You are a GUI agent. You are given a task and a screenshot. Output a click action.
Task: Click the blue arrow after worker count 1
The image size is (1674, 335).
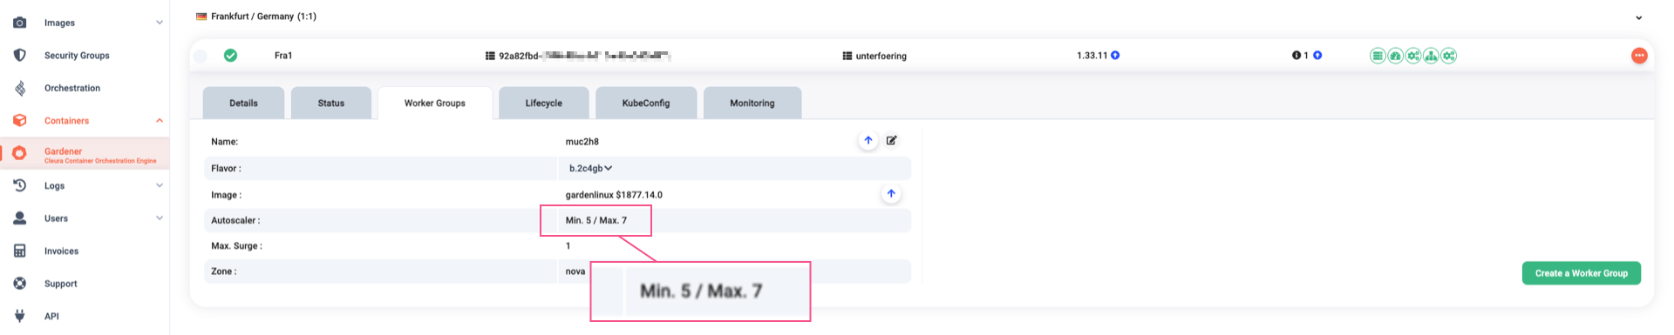click(x=1317, y=55)
